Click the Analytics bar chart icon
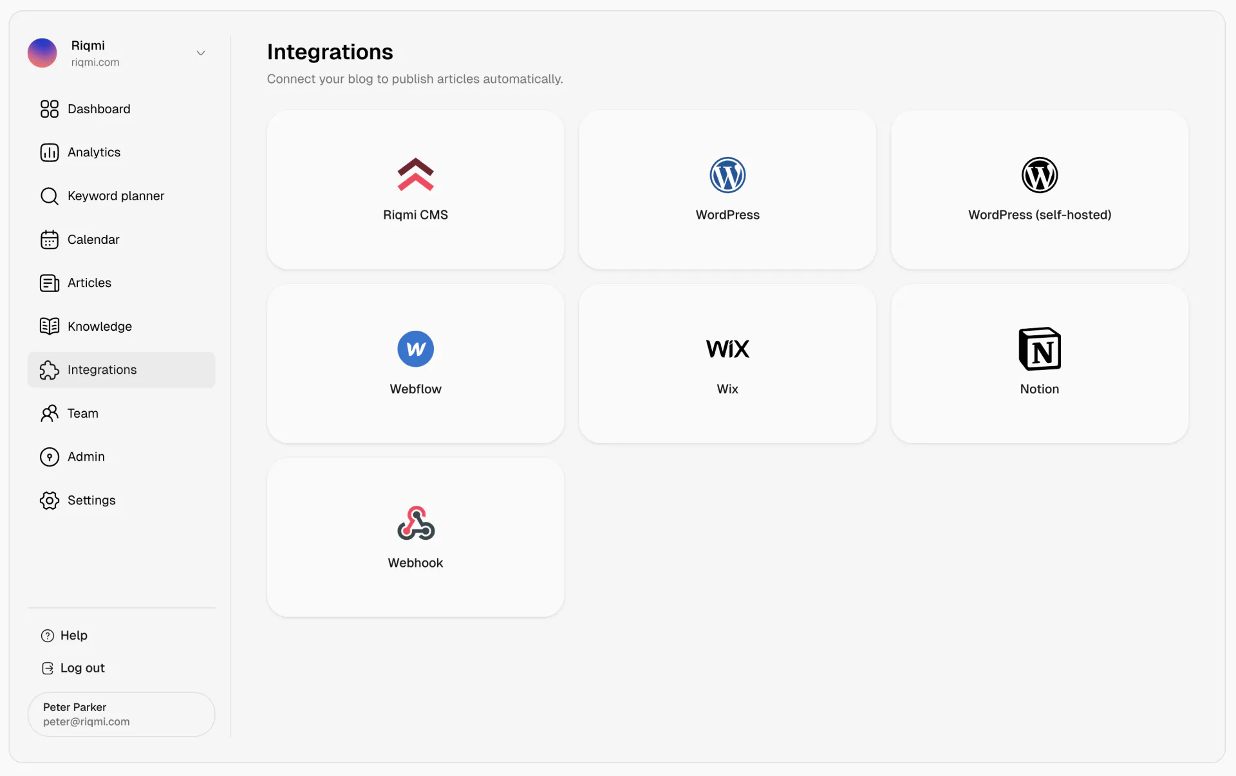The width and height of the screenshot is (1236, 776). 50,152
